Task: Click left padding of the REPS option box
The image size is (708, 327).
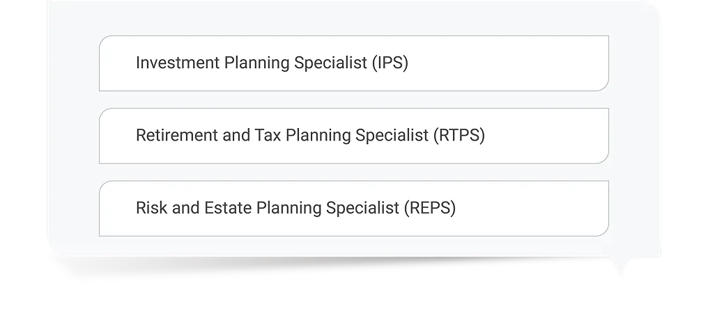Action: pyautogui.click(x=116, y=208)
